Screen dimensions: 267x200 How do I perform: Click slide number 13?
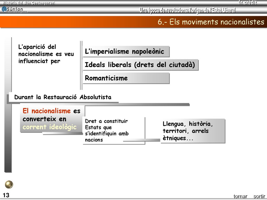(6, 195)
